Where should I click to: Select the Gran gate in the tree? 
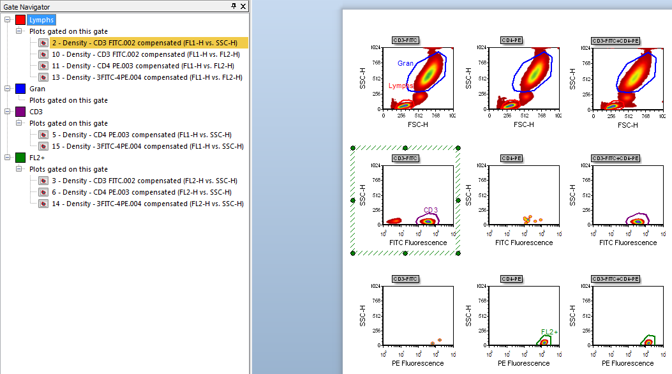37,89
